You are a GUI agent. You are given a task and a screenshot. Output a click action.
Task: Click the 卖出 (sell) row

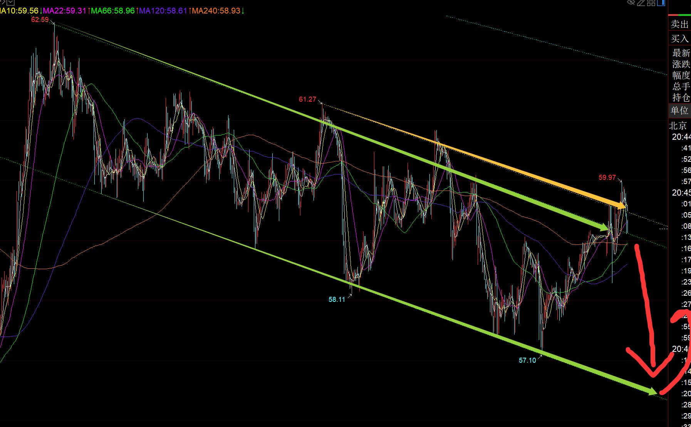(x=680, y=24)
